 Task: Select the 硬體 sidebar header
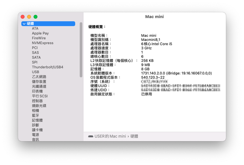(48, 24)
